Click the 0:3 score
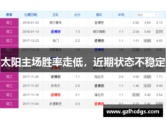The height and width of the screenshot is (120, 166). (x=77, y=104)
